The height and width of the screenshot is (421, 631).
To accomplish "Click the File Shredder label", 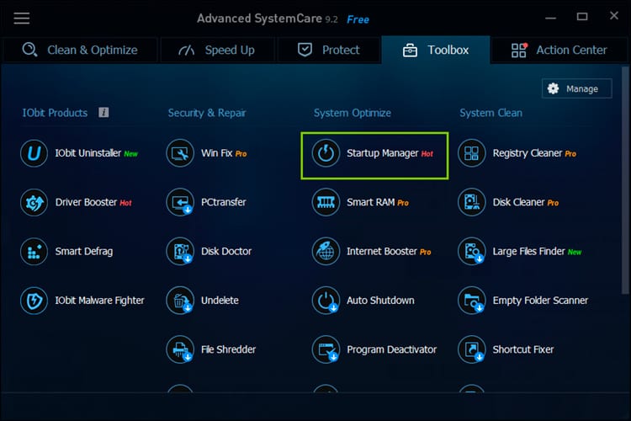I will click(x=228, y=349).
